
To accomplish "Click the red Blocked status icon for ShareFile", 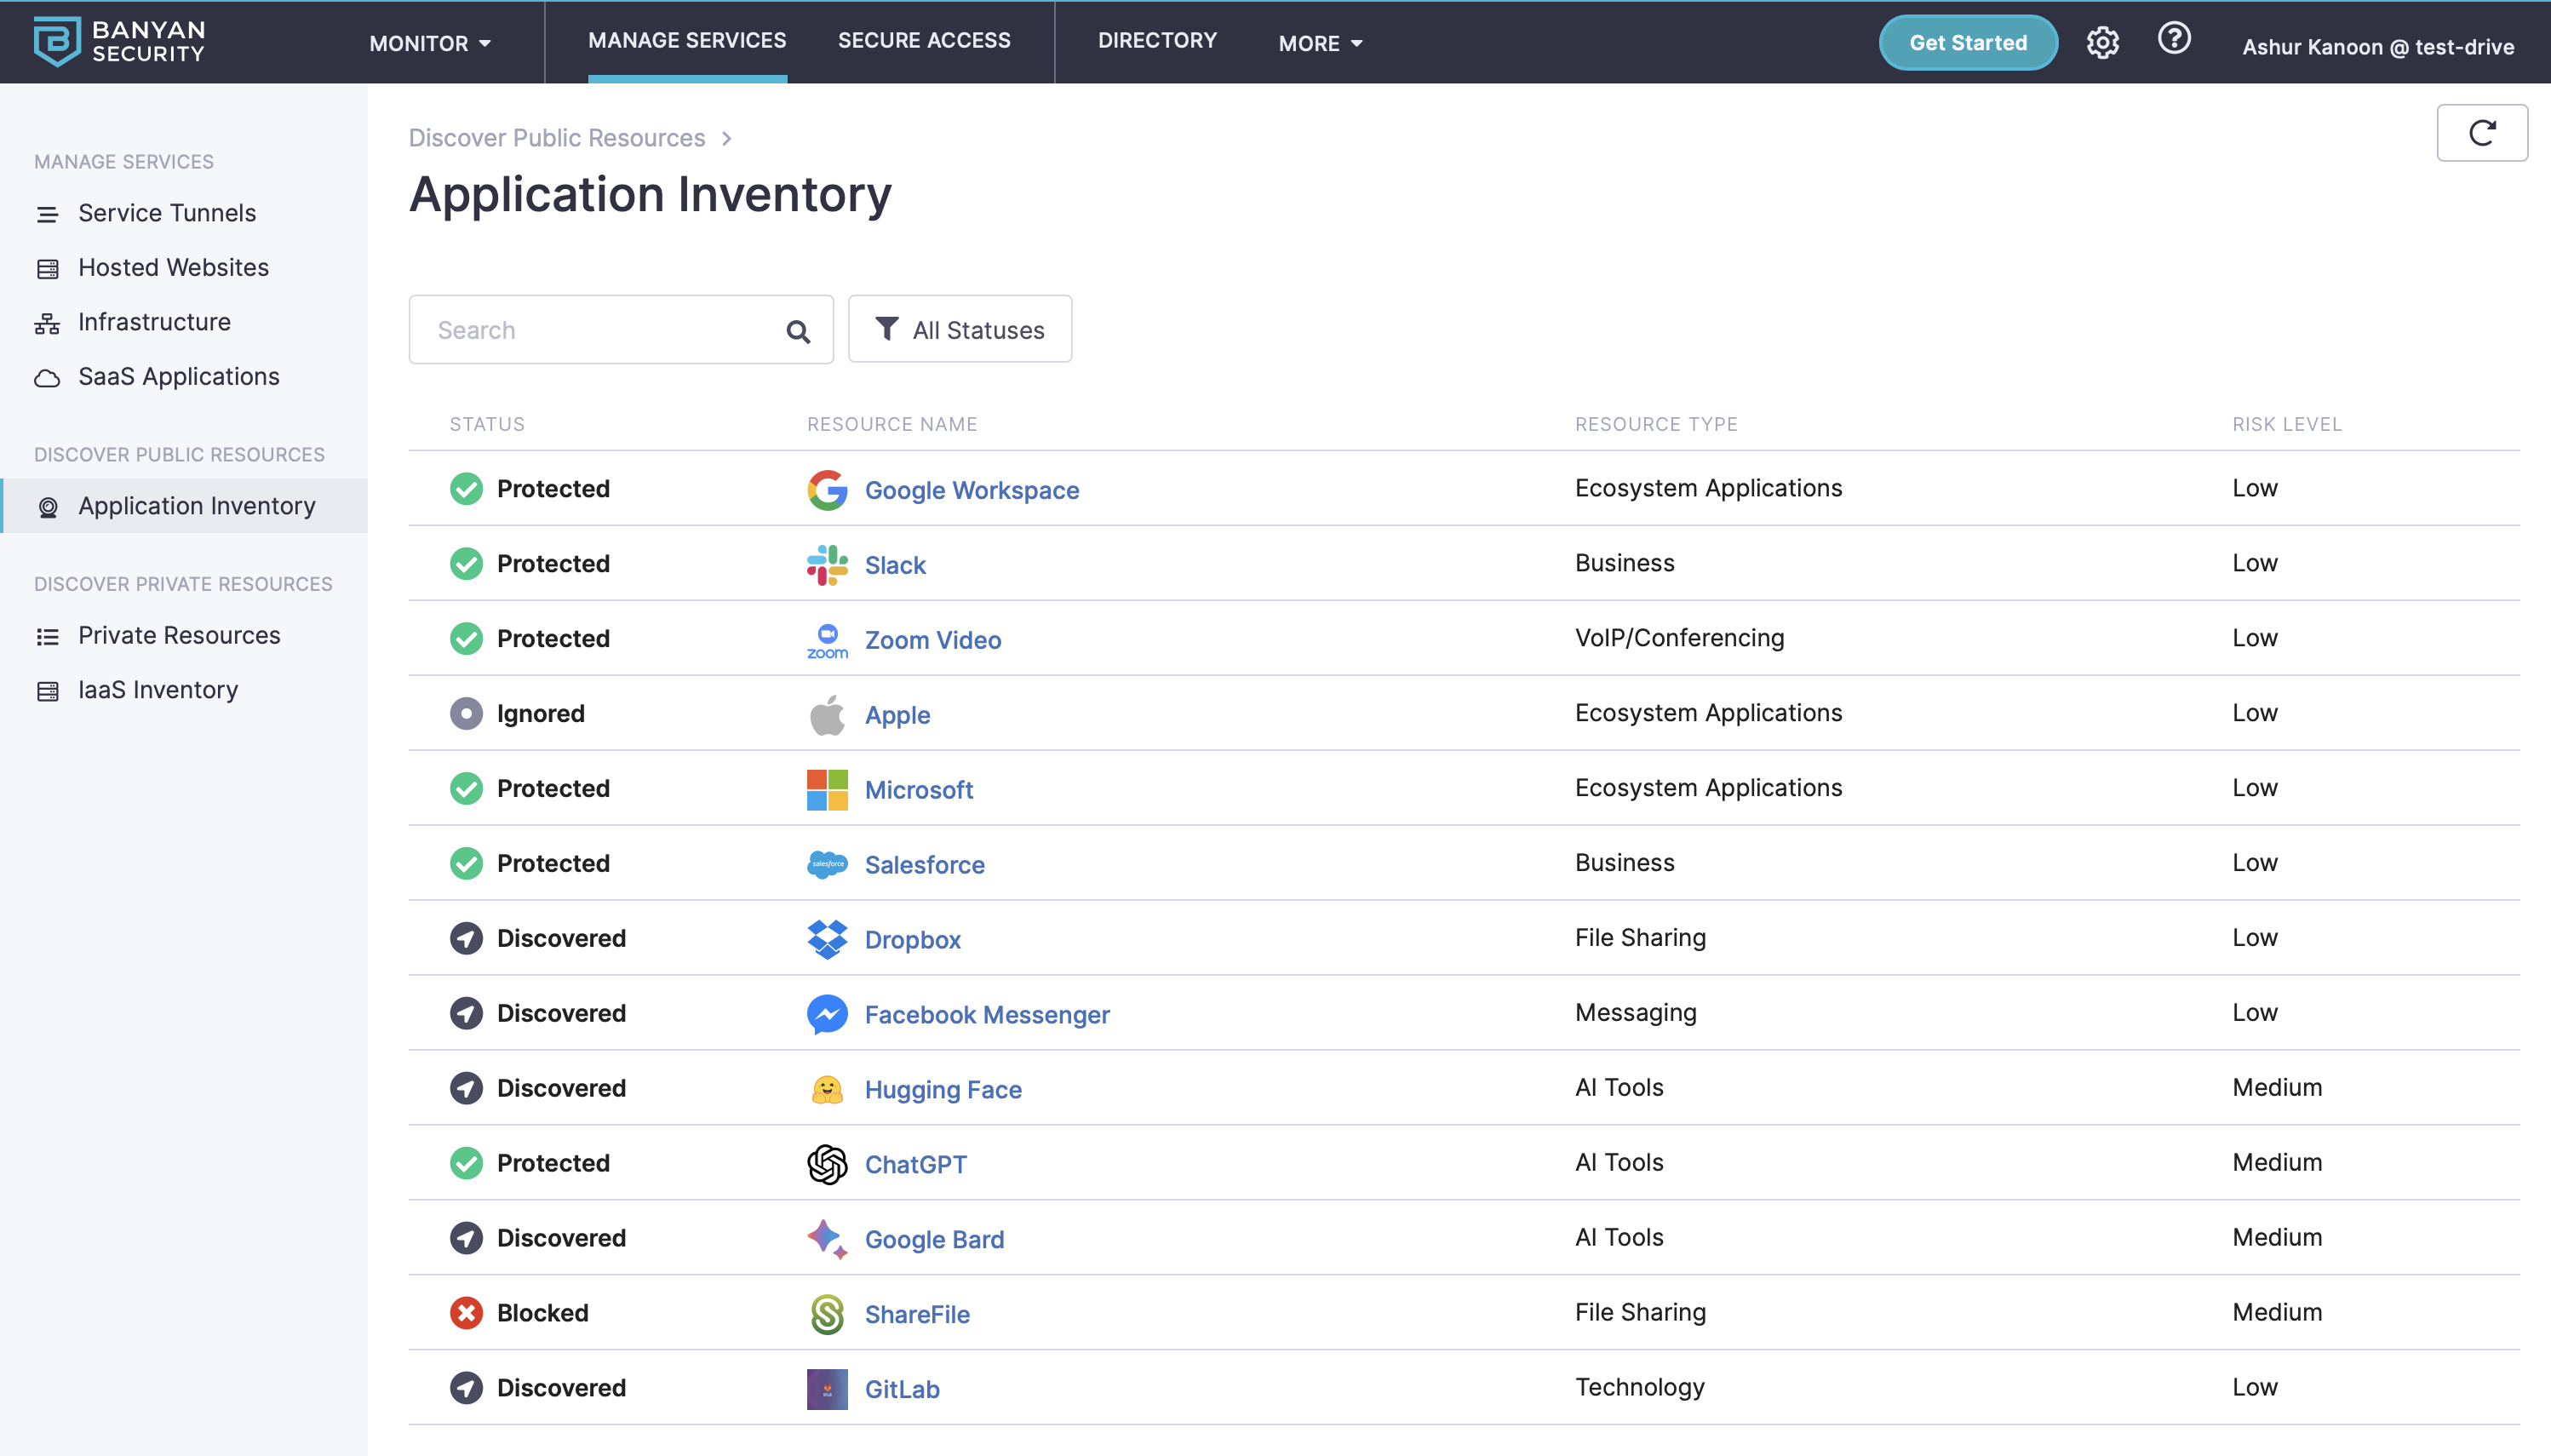I will click(466, 1313).
